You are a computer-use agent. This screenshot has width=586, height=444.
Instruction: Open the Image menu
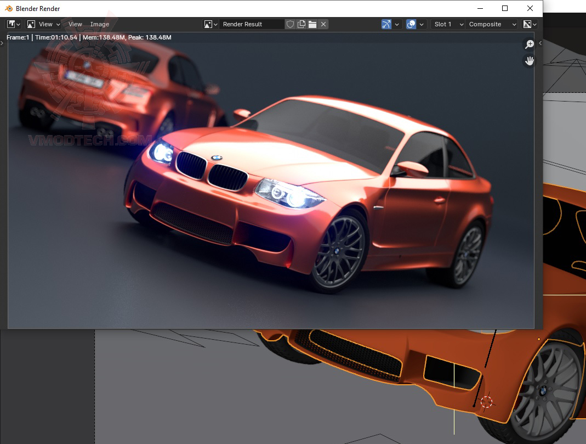pyautogui.click(x=99, y=24)
